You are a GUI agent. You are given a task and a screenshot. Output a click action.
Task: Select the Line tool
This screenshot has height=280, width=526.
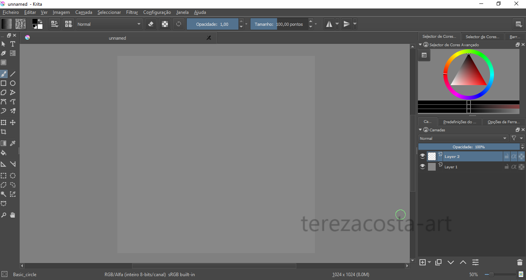click(13, 74)
